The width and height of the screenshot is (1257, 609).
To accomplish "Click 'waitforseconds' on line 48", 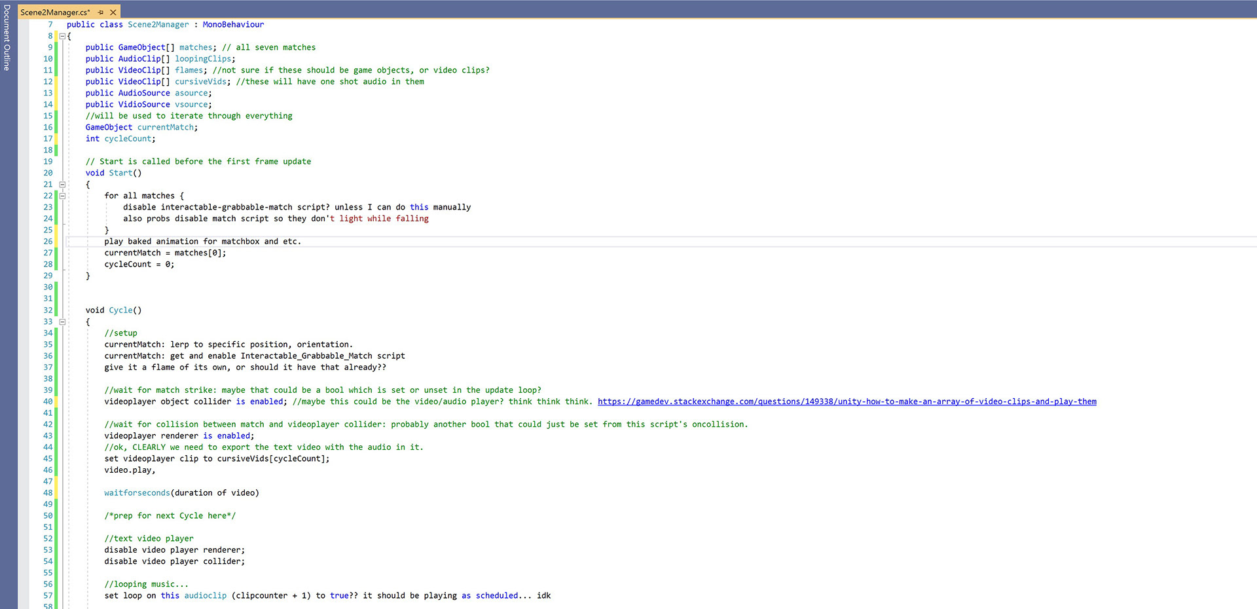I will tap(137, 493).
